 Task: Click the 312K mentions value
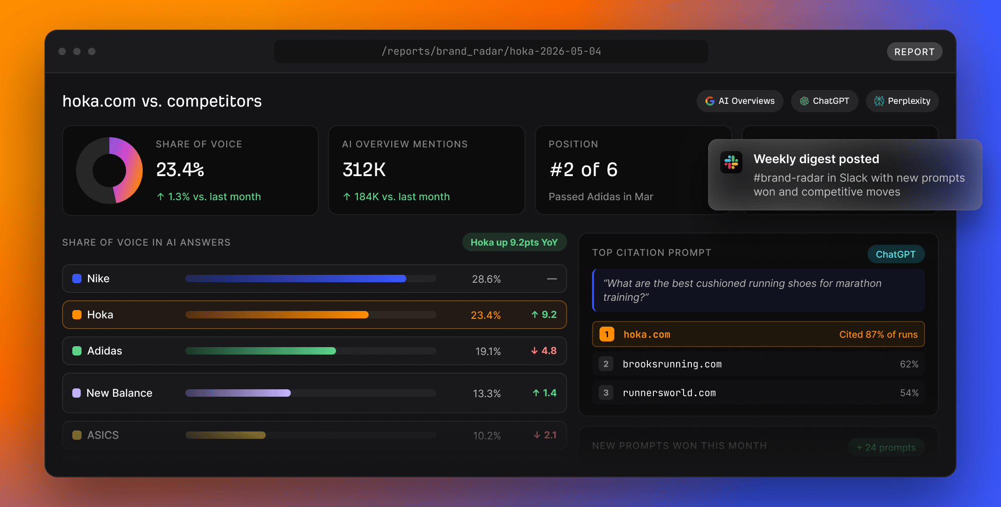pos(364,170)
